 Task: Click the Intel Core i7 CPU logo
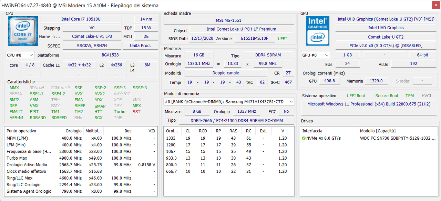tap(23, 30)
